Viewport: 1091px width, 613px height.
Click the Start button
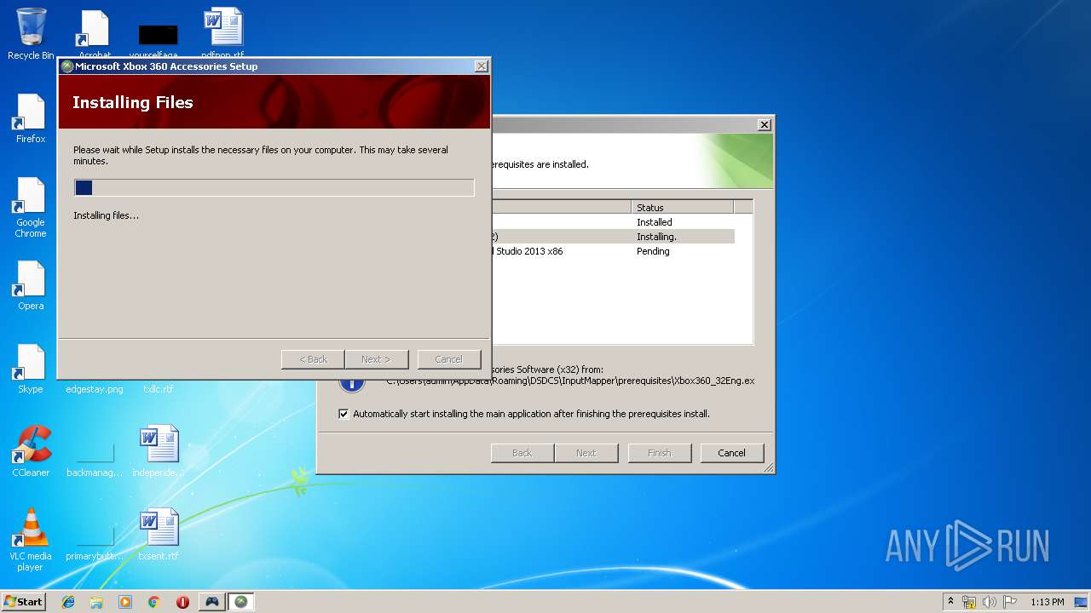point(24,602)
